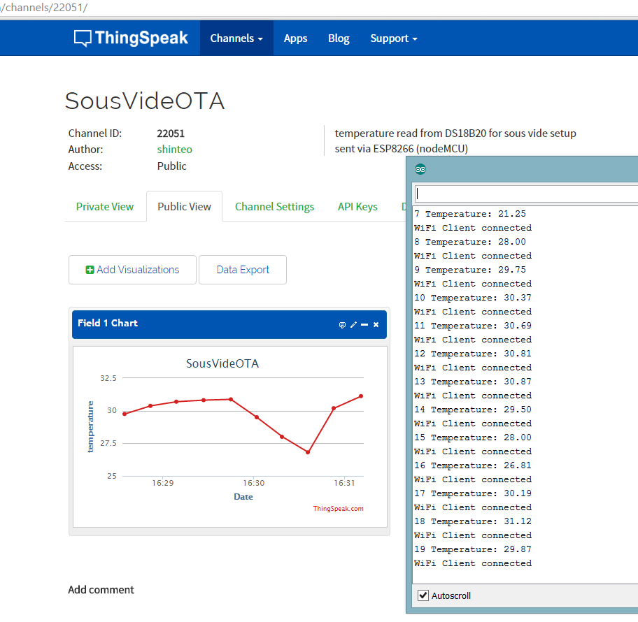The width and height of the screenshot is (638, 622).
Task: Click the ThingSpeak logo
Action: (131, 38)
